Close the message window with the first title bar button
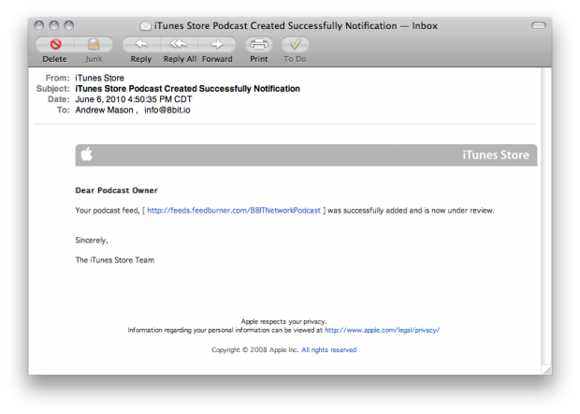 click(x=39, y=25)
